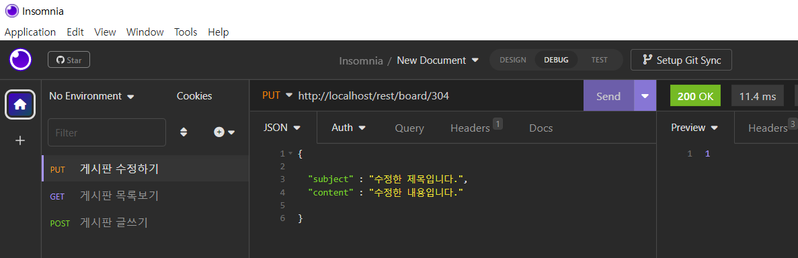
Task: Click the "content" key in JSON body
Action: click(x=331, y=192)
